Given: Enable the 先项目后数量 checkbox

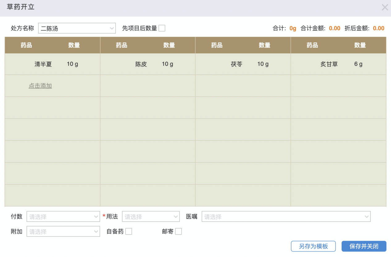Looking at the screenshot, I should (x=162, y=28).
